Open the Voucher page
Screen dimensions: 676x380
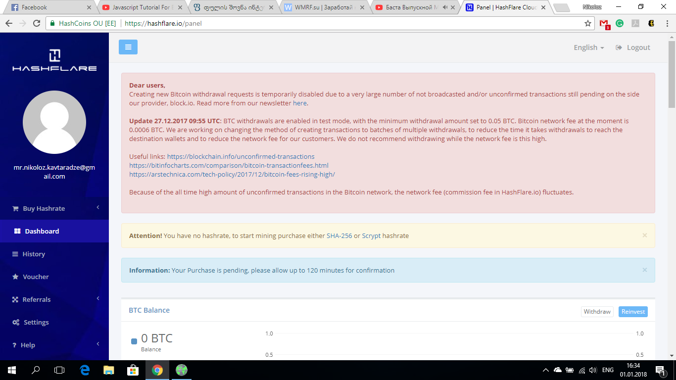tap(31, 277)
